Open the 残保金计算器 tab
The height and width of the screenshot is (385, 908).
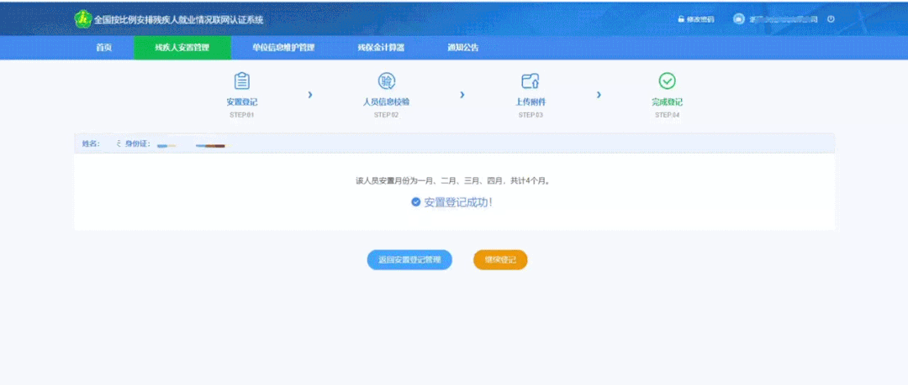(x=381, y=48)
